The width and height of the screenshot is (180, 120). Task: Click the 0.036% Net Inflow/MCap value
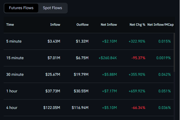[164, 108]
